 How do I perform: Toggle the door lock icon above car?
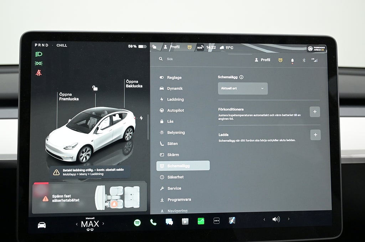pos(95,88)
